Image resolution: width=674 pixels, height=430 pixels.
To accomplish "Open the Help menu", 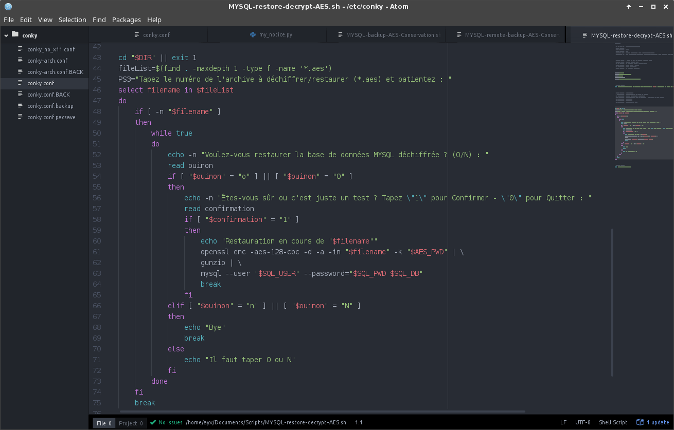I will [154, 20].
